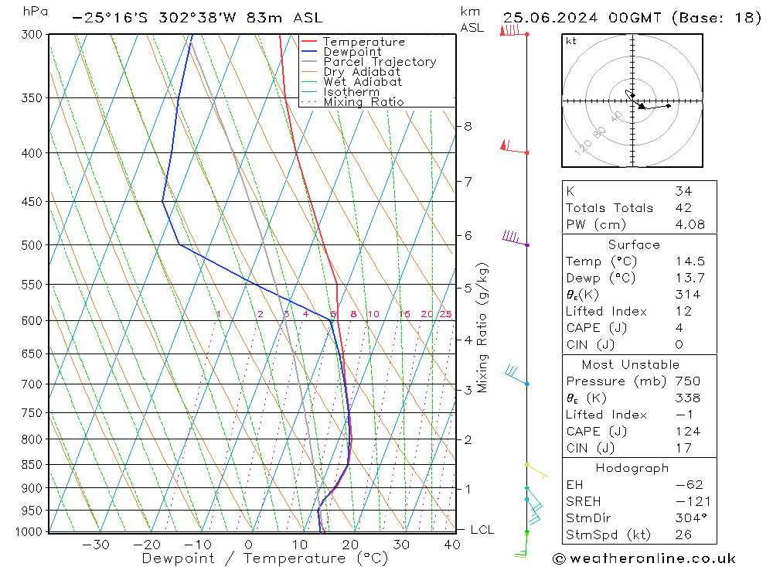Click the red wind barb at 400 hPa
This screenshot has width=773, height=567.
click(514, 147)
